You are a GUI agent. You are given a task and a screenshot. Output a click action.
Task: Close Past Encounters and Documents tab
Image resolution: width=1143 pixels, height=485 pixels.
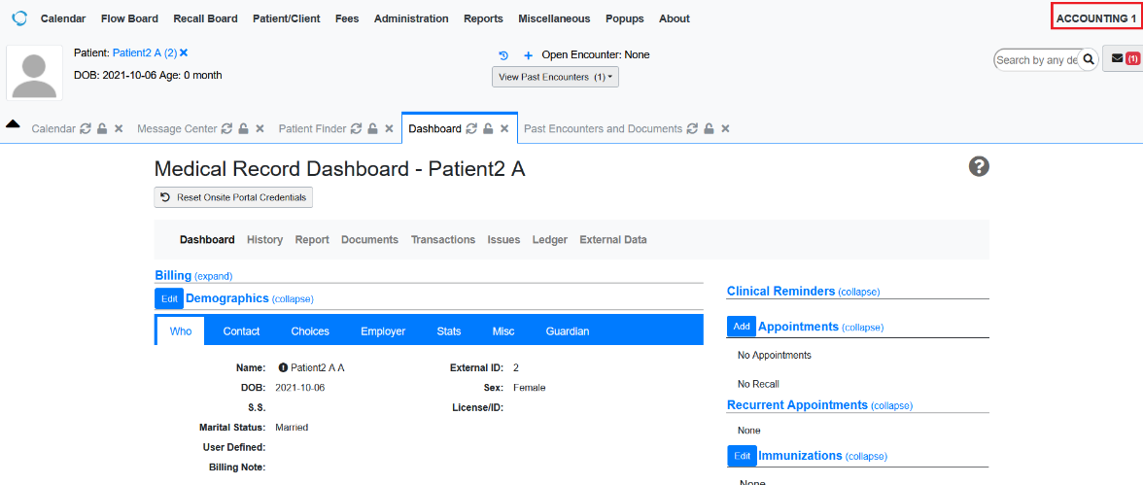tap(725, 129)
